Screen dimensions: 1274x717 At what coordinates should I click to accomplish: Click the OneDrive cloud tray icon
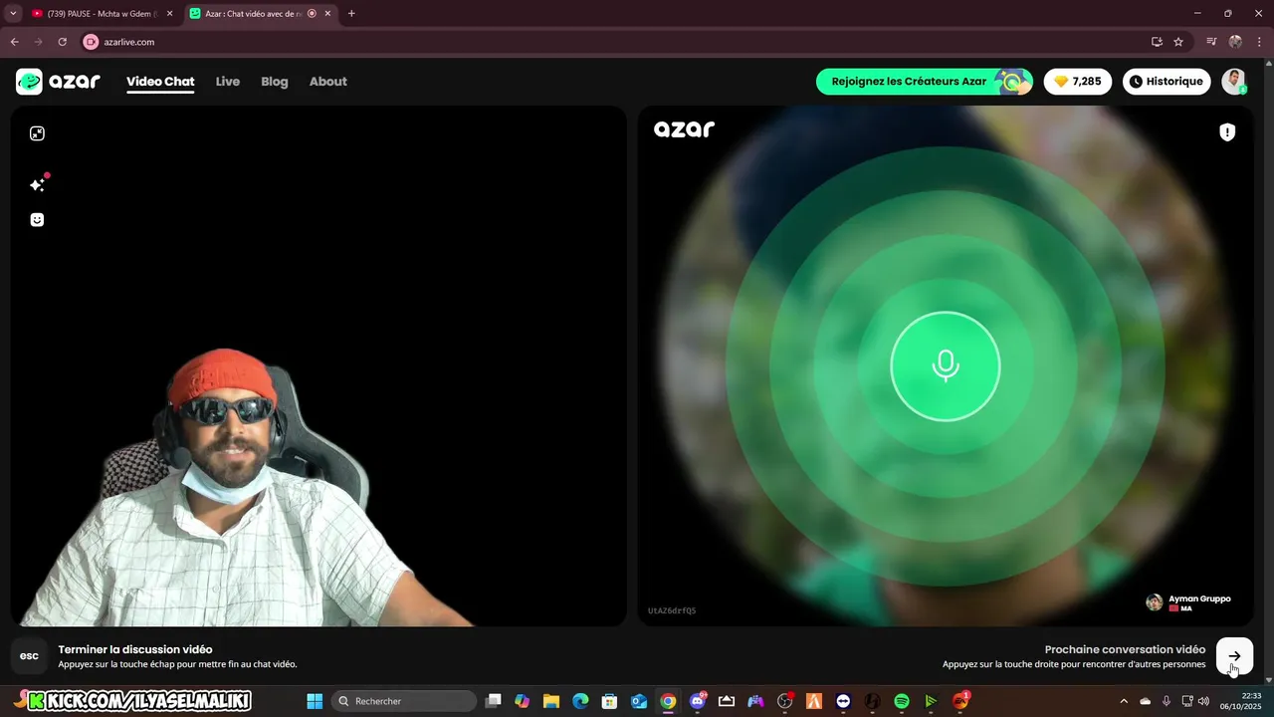click(1145, 701)
